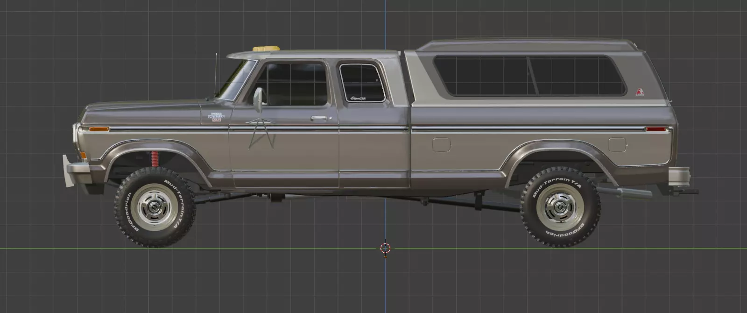Click the exhaust pipe behind rear wheel

click(625, 192)
